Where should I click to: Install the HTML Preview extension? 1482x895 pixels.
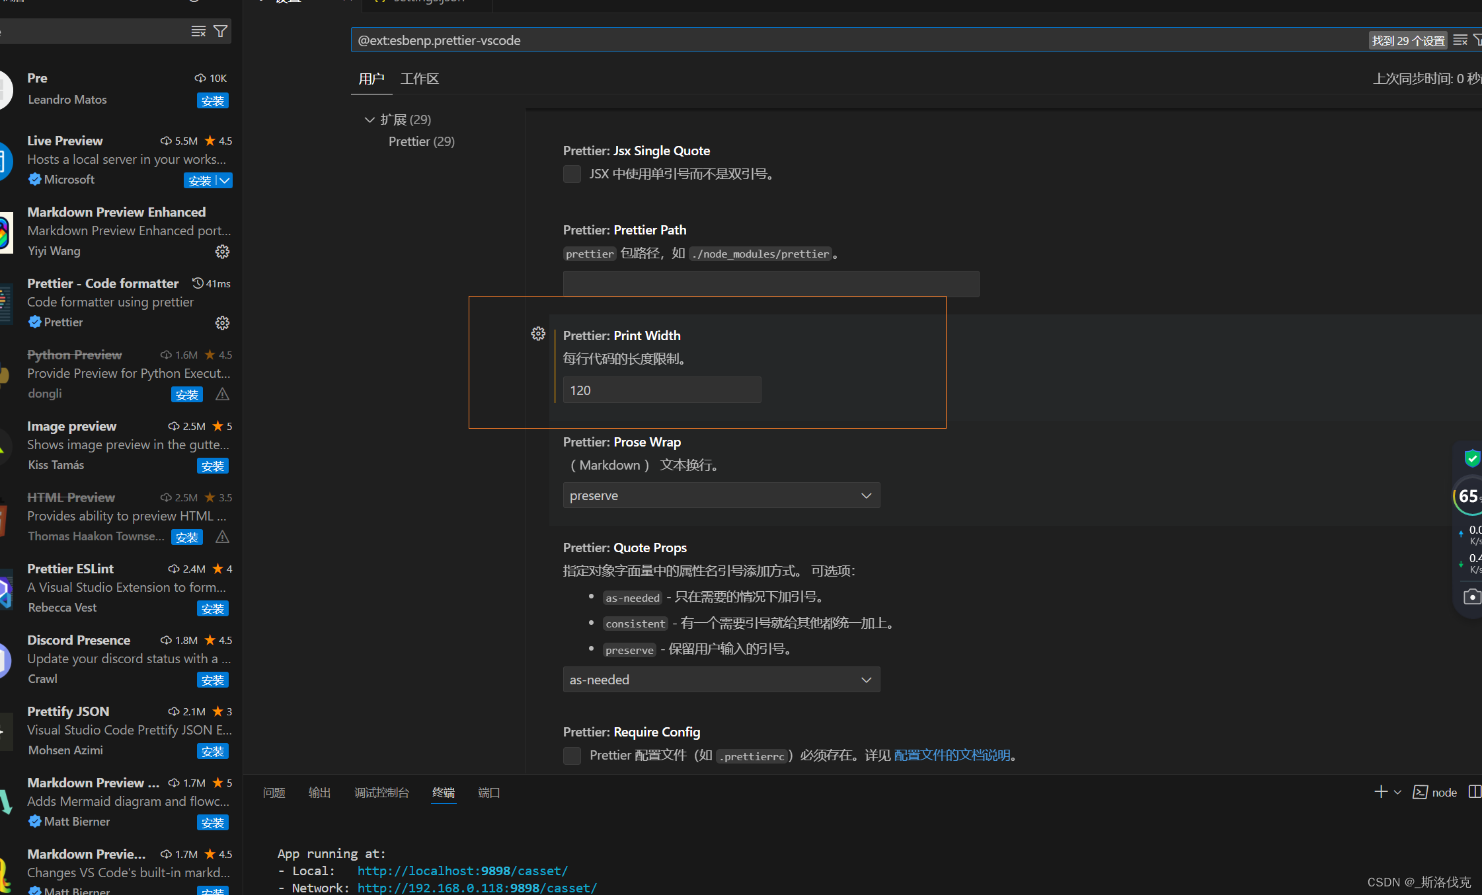pos(187,537)
